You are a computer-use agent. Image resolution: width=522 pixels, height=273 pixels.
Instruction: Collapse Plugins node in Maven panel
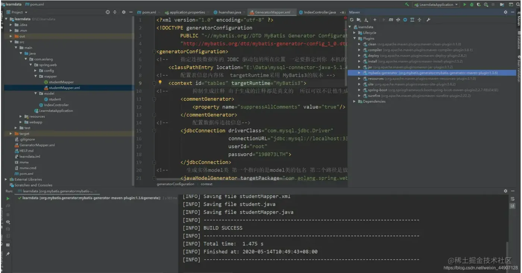tap(355, 38)
